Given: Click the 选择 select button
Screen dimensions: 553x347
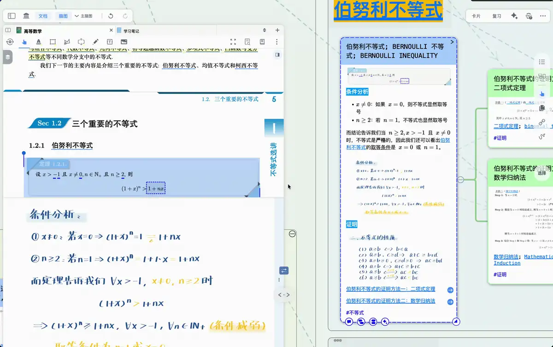Looking at the screenshot, I should [542, 173].
